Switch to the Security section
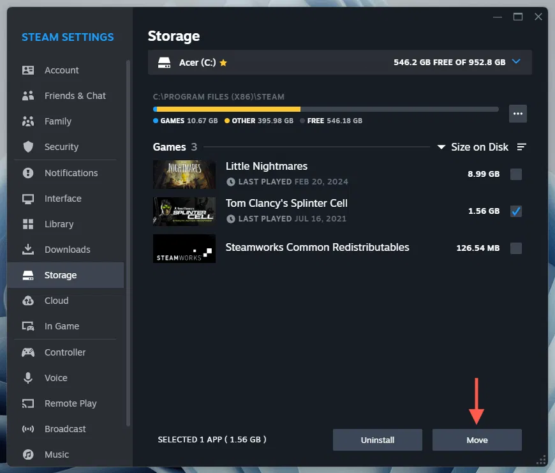The image size is (555, 473). pyautogui.click(x=66, y=147)
